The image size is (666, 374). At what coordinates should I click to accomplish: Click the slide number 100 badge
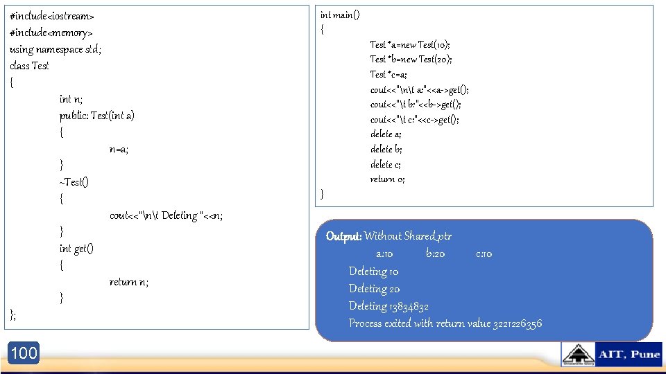tap(24, 353)
